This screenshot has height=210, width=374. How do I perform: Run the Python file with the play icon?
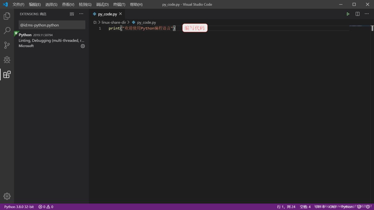[x=348, y=14]
